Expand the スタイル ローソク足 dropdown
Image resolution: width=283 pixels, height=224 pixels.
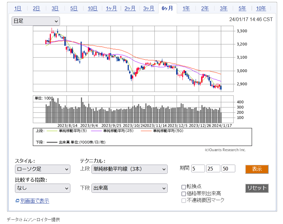tap(43, 169)
